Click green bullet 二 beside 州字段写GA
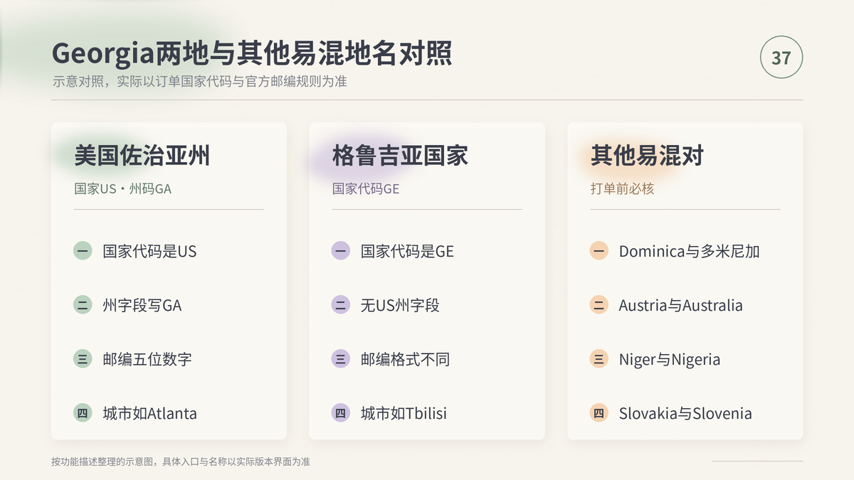The width and height of the screenshot is (854, 480). pyautogui.click(x=83, y=305)
